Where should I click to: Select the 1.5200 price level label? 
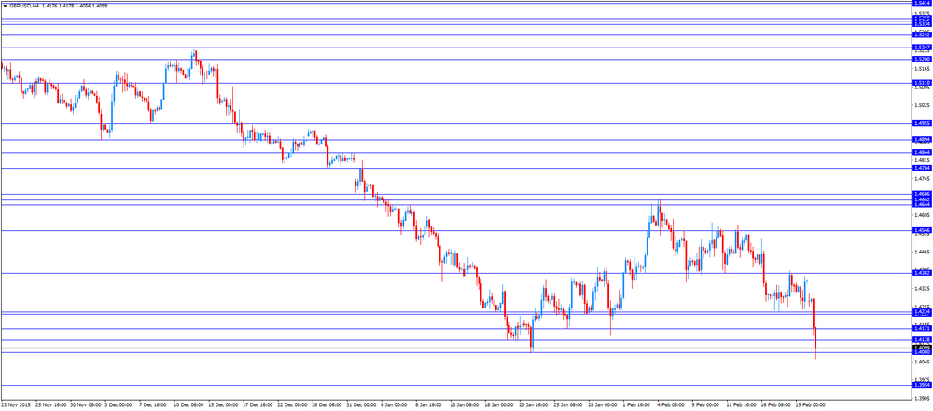pos(922,59)
